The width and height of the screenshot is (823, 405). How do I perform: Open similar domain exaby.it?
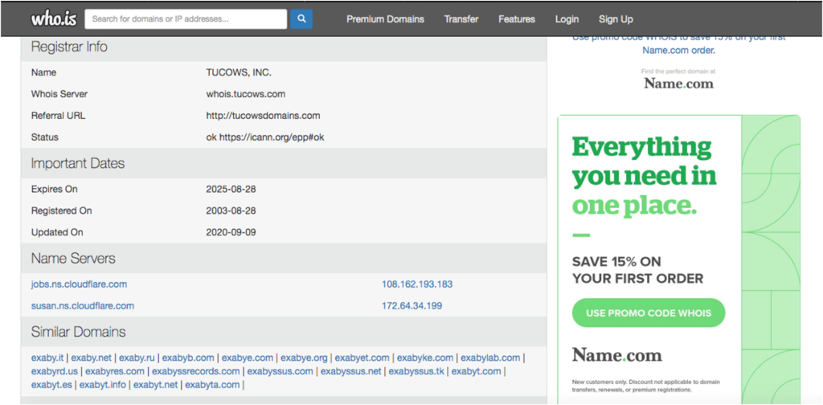(x=47, y=358)
